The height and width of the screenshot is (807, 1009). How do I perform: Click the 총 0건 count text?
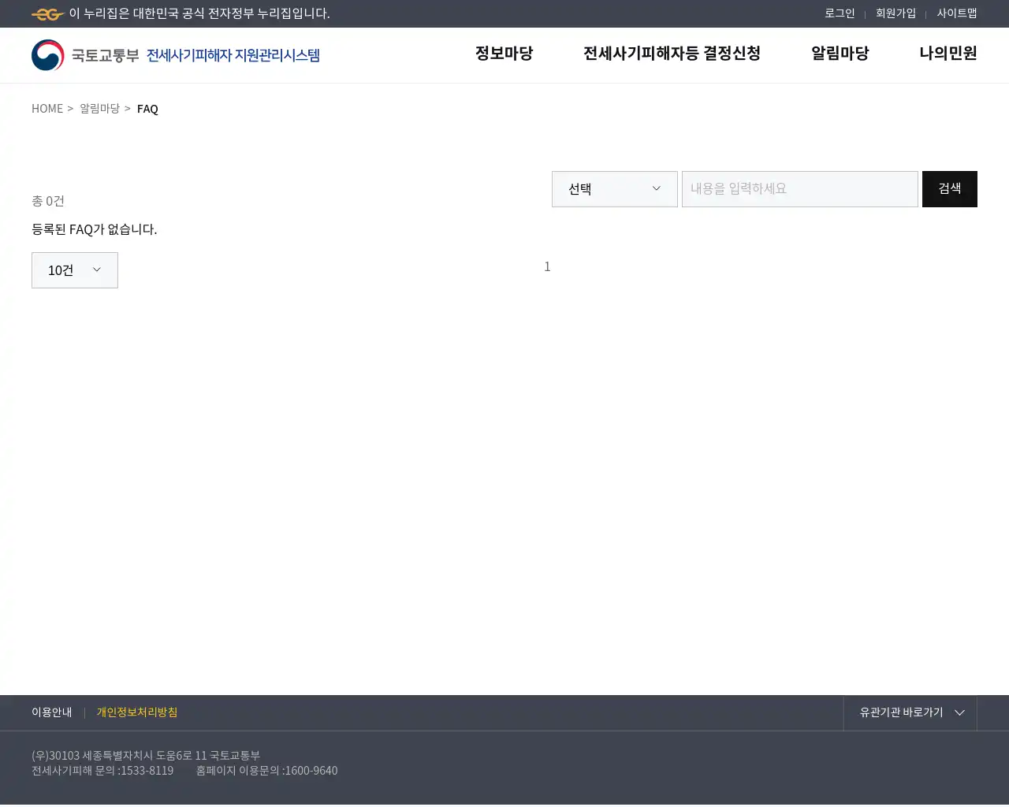click(x=48, y=201)
